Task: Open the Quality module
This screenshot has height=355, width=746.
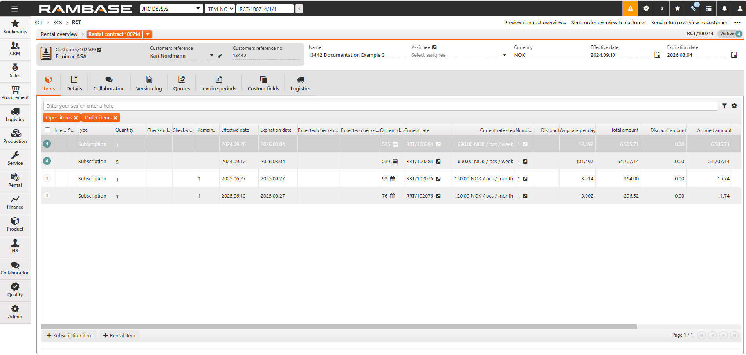Action: (x=15, y=290)
